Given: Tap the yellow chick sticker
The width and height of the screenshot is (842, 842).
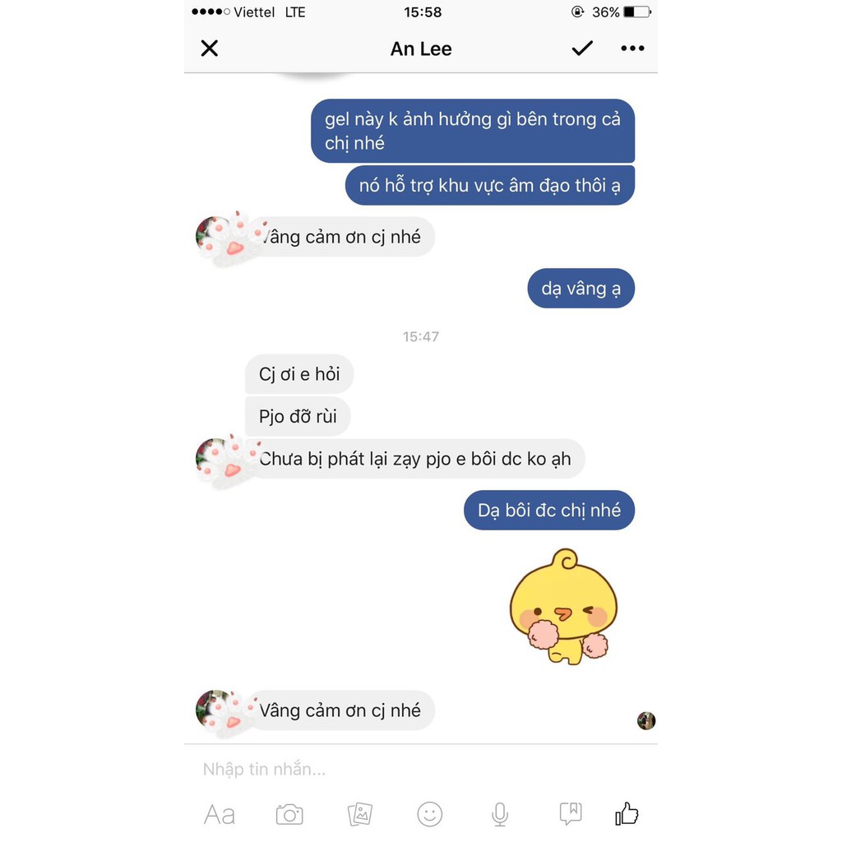Looking at the screenshot, I should [563, 607].
